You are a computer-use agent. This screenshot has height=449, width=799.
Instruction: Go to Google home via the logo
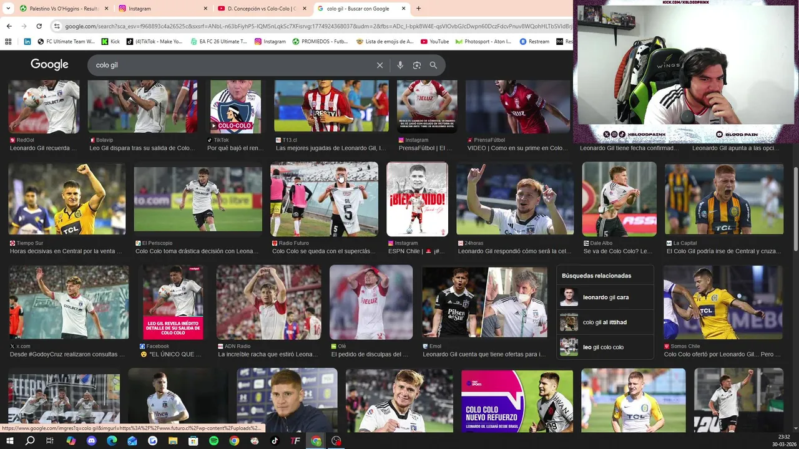click(x=49, y=65)
